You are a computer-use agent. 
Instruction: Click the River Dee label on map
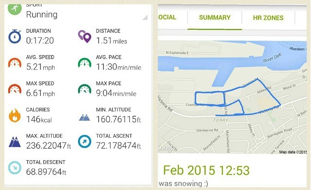tap(272, 58)
